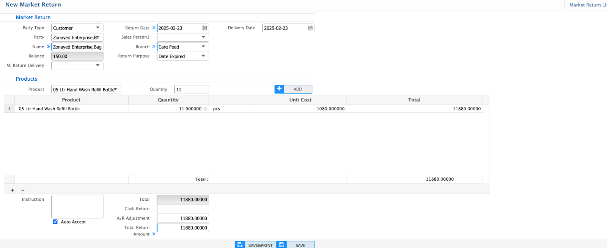Click the floppy disk icon on SAVE
This screenshot has height=248, width=607.
click(282, 245)
